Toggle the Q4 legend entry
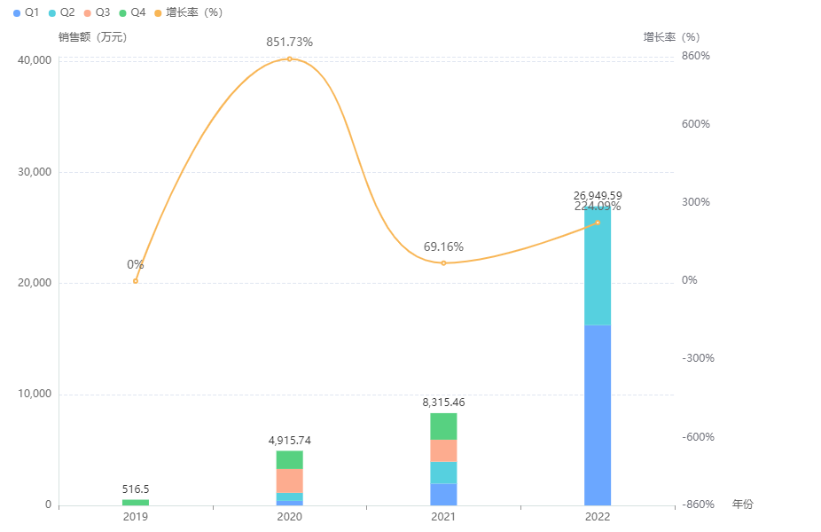 (132, 12)
